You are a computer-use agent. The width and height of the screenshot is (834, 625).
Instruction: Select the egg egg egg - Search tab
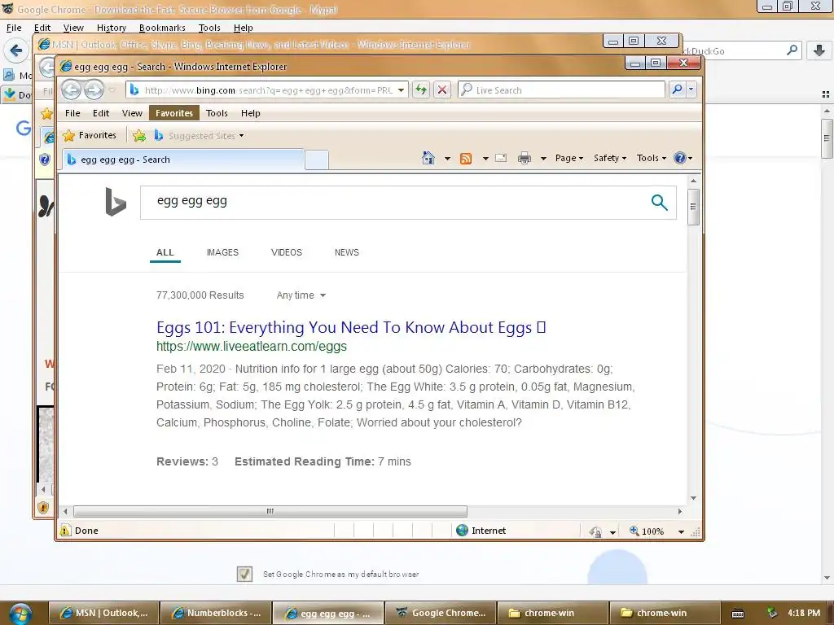point(183,160)
